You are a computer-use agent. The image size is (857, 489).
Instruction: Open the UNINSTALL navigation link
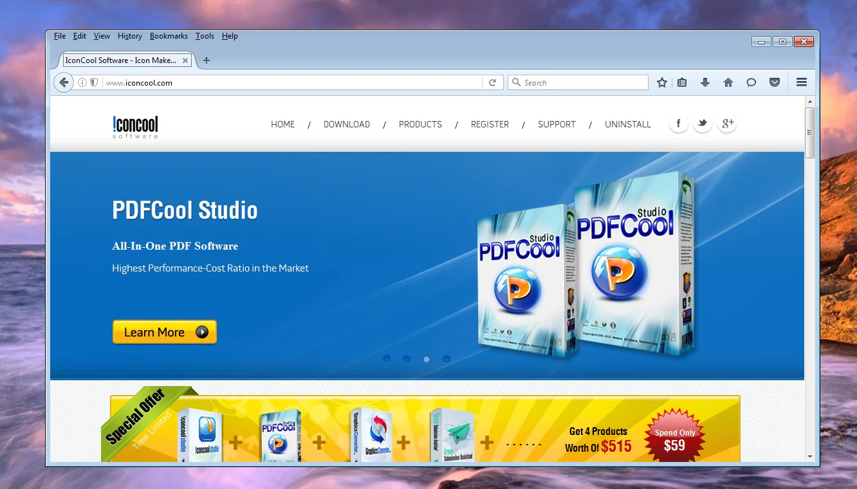[628, 124]
